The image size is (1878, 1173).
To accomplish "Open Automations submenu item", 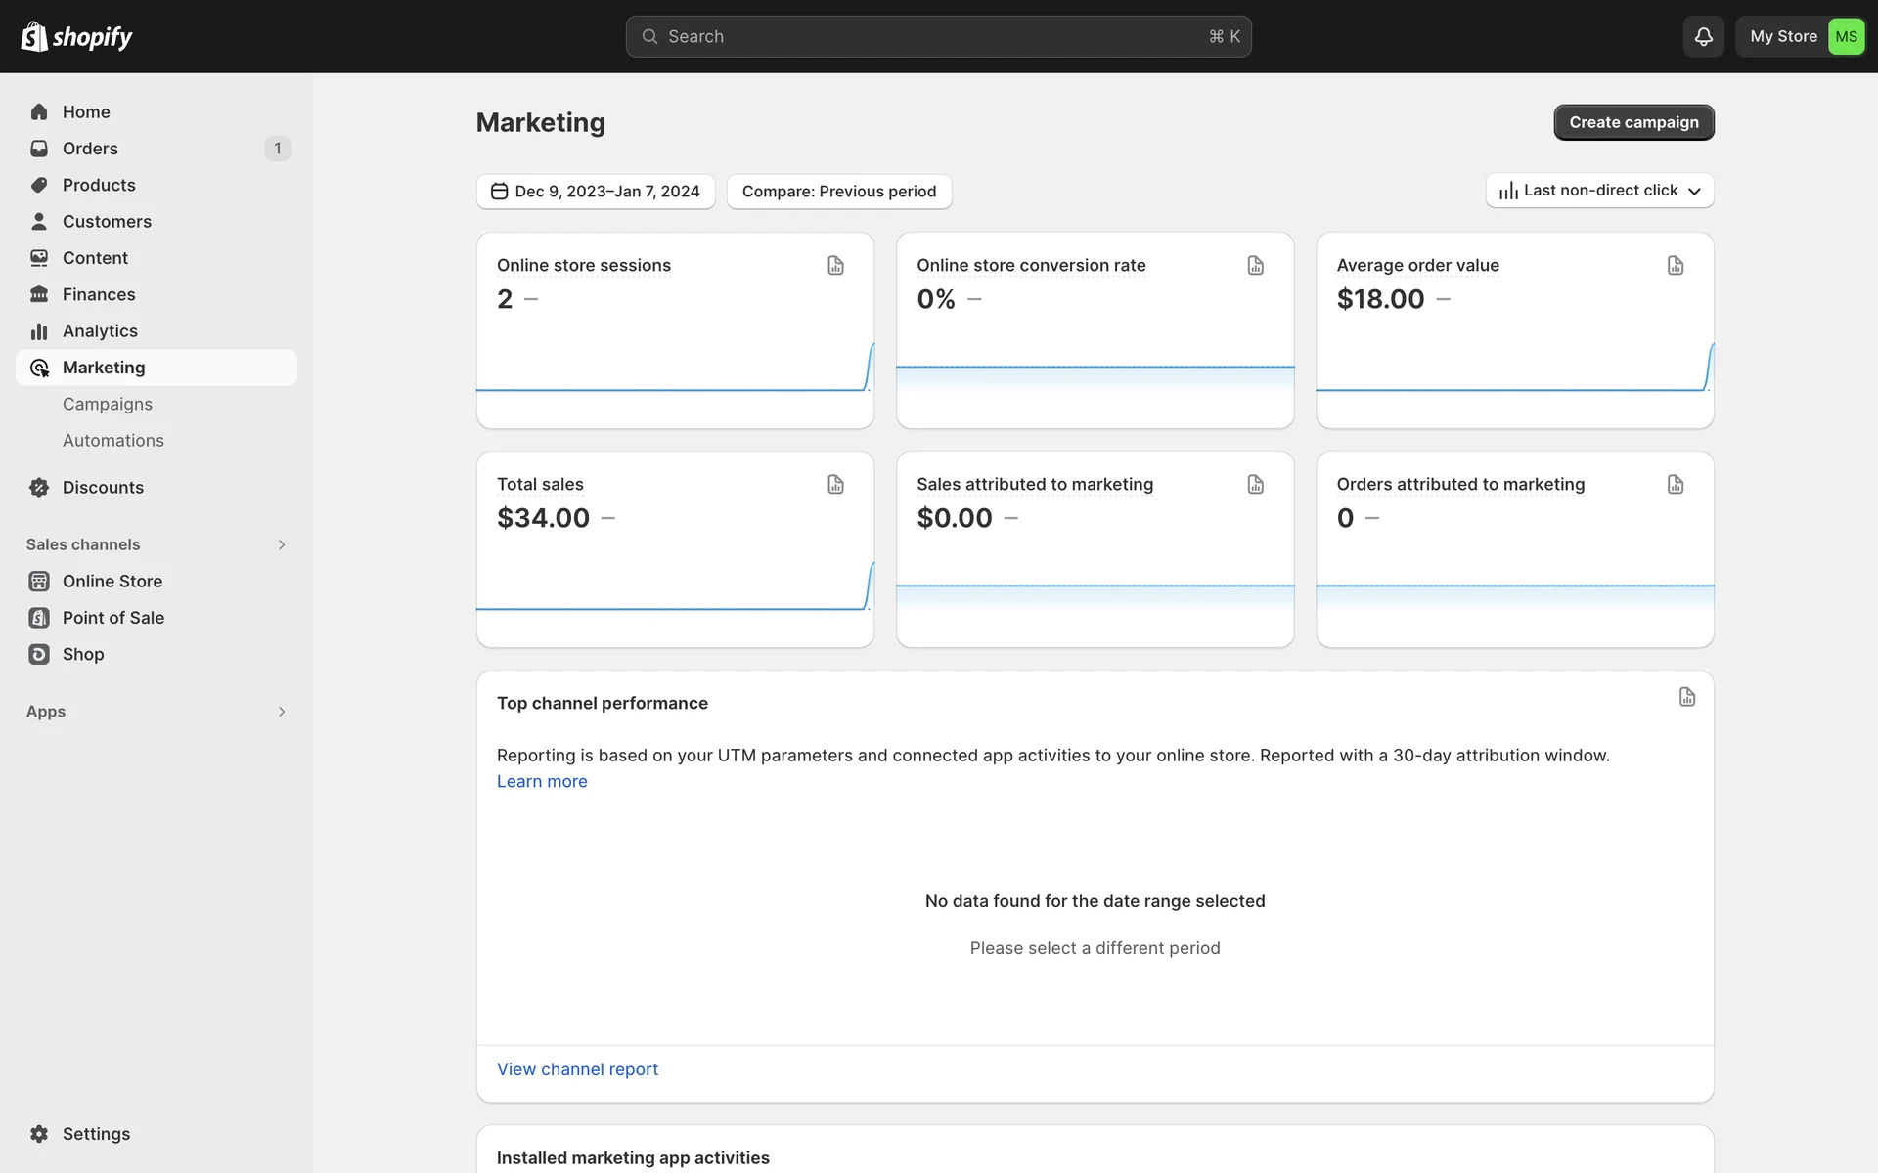I will pos(113,441).
